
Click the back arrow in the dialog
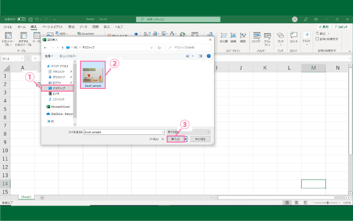click(45, 48)
